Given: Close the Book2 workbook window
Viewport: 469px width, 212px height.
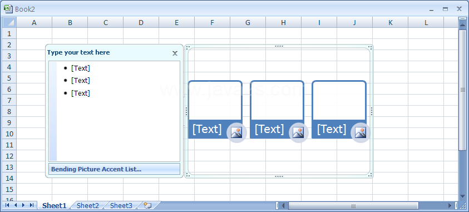Looking at the screenshot, I should (459, 9).
